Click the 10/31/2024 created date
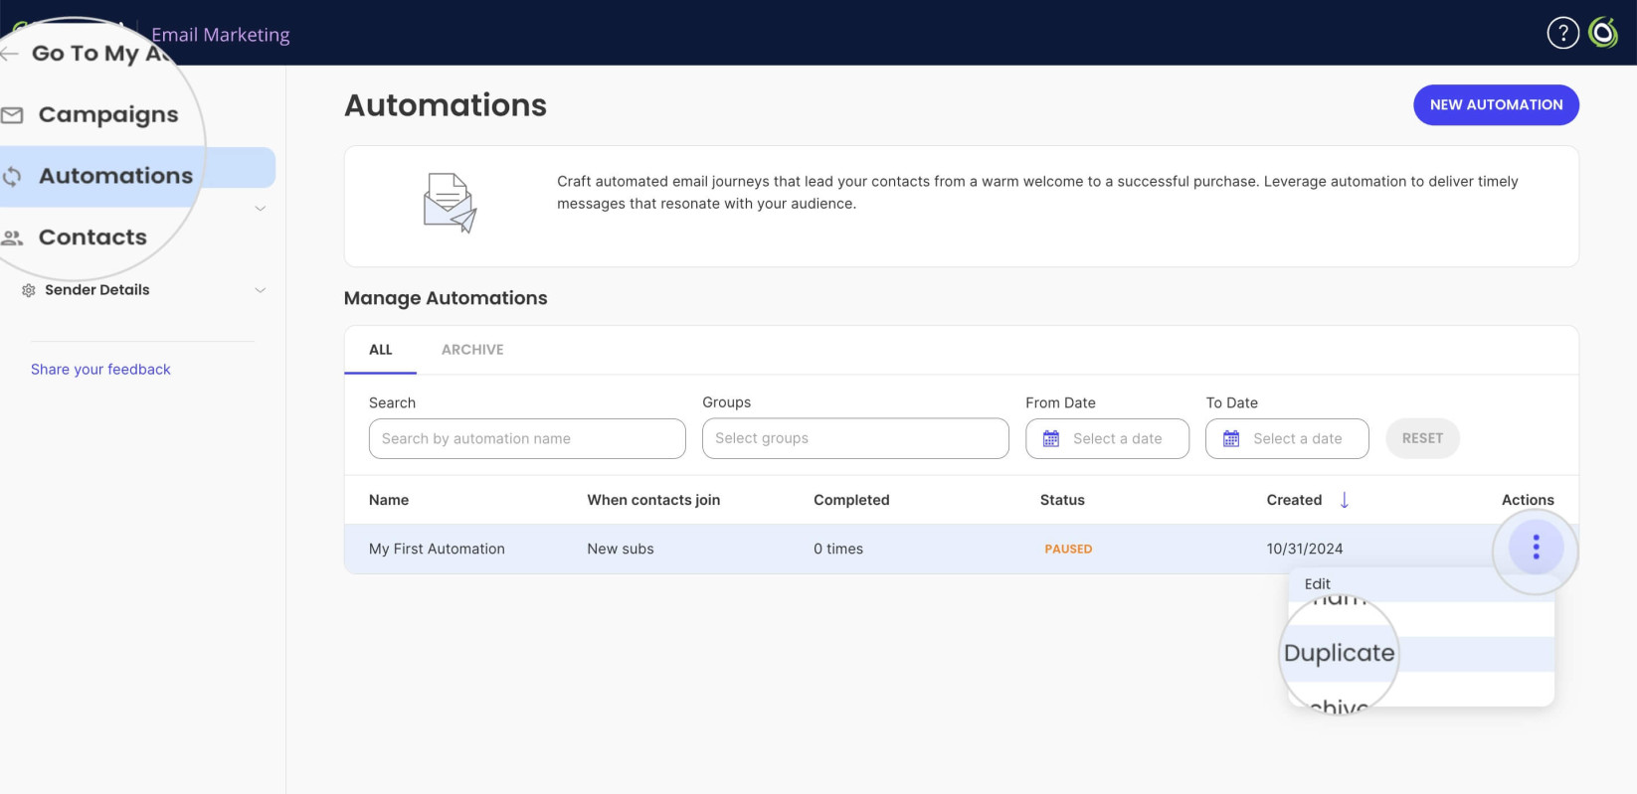 pyautogui.click(x=1305, y=549)
